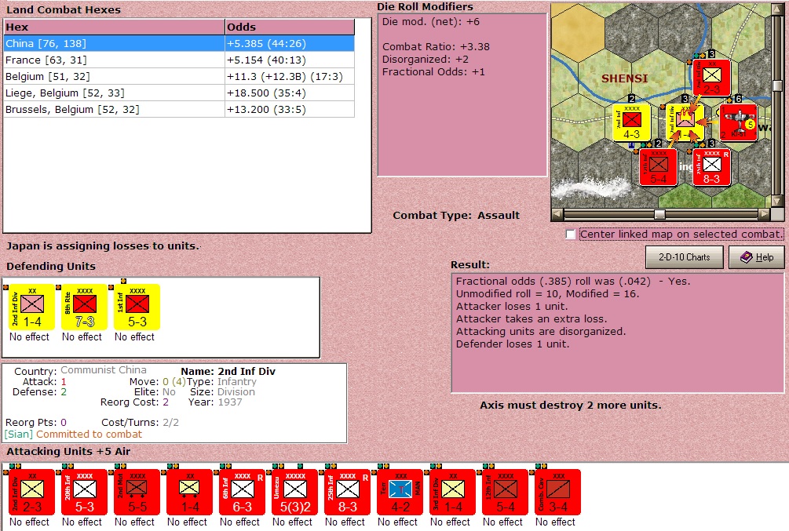Viewport: 789px width, 531px height.
Task: Open the 2-D-10 Charts
Action: pyautogui.click(x=685, y=257)
